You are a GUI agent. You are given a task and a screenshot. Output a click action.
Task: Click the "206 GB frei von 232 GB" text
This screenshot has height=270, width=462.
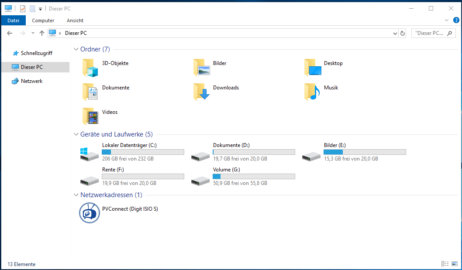click(x=128, y=159)
